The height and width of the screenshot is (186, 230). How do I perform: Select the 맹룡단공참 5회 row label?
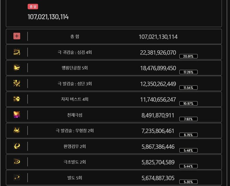point(75,68)
